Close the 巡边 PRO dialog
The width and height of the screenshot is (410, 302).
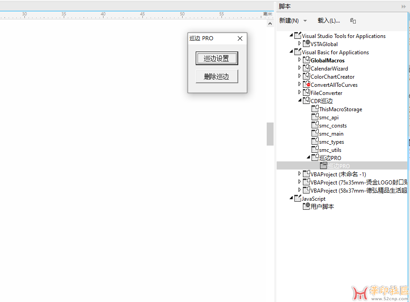pyautogui.click(x=240, y=38)
